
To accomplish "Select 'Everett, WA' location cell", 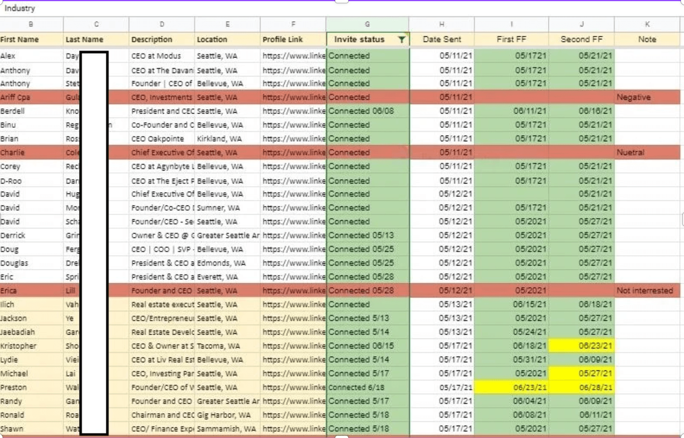I will click(227, 277).
